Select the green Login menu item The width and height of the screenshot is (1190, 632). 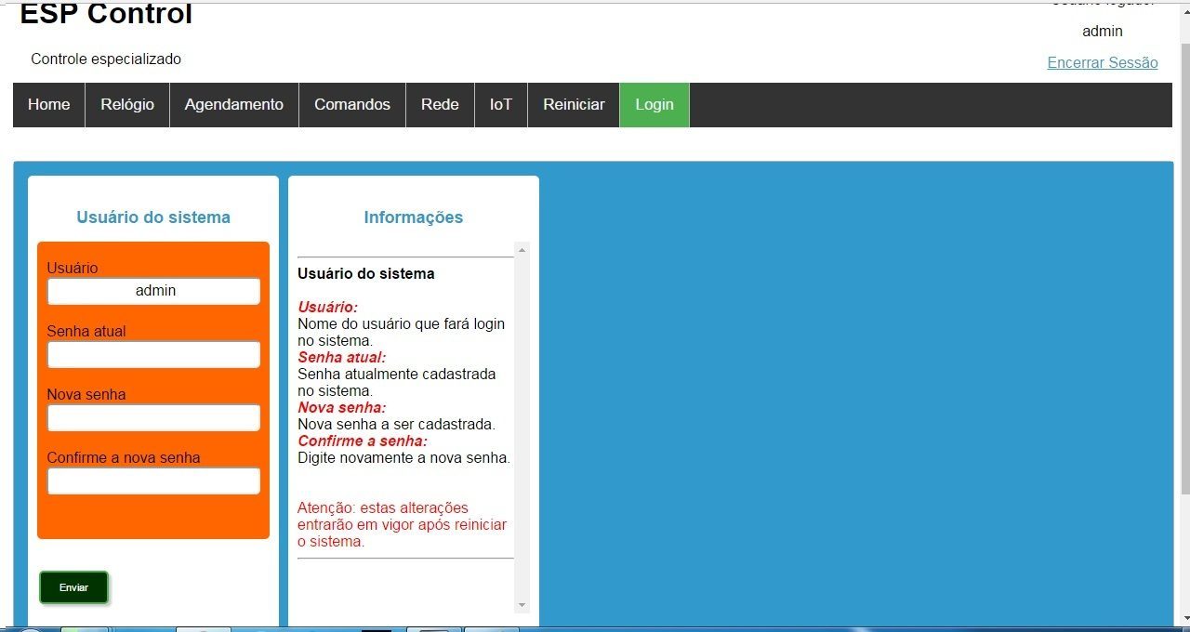pyautogui.click(x=654, y=105)
